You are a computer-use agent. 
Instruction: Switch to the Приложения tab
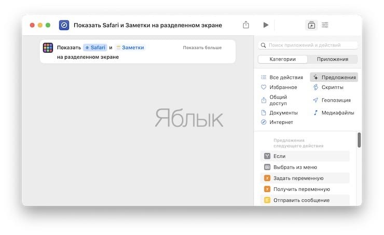[x=332, y=59]
